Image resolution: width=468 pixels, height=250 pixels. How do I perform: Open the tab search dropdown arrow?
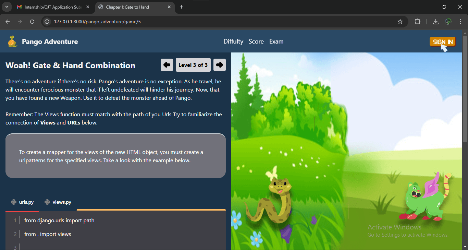[x=7, y=7]
